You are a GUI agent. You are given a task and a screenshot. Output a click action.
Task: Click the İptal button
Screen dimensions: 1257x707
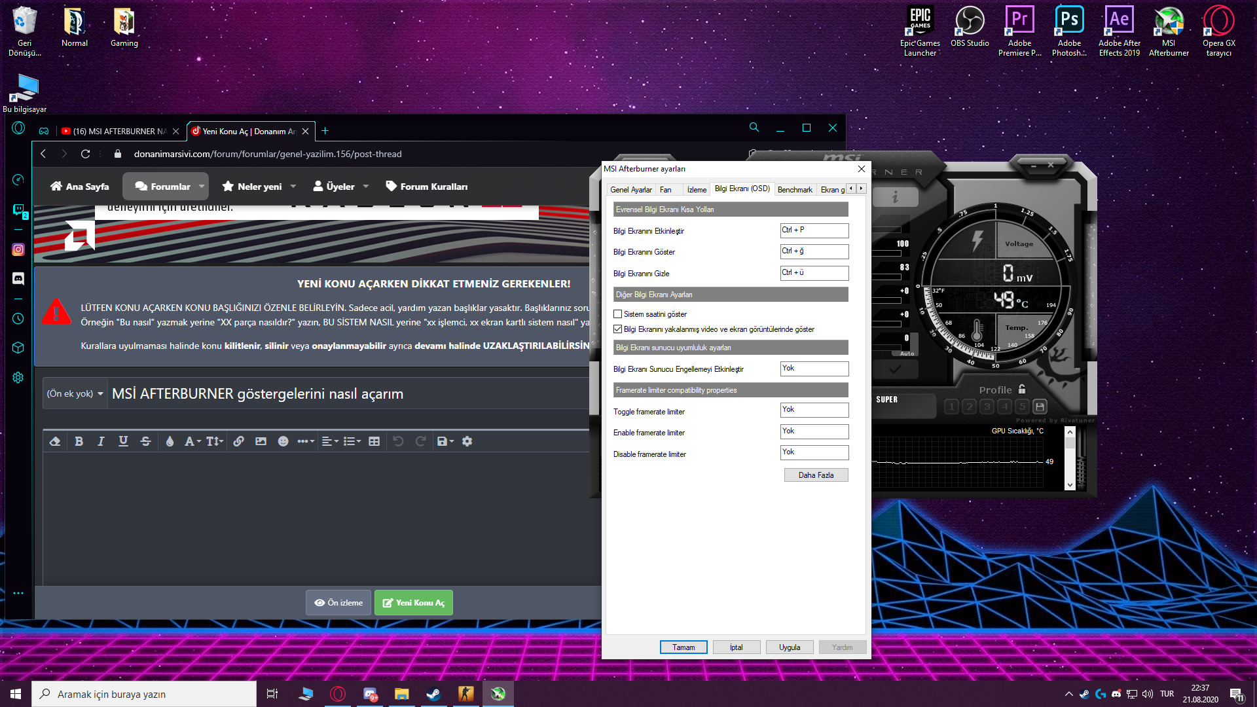[737, 647]
